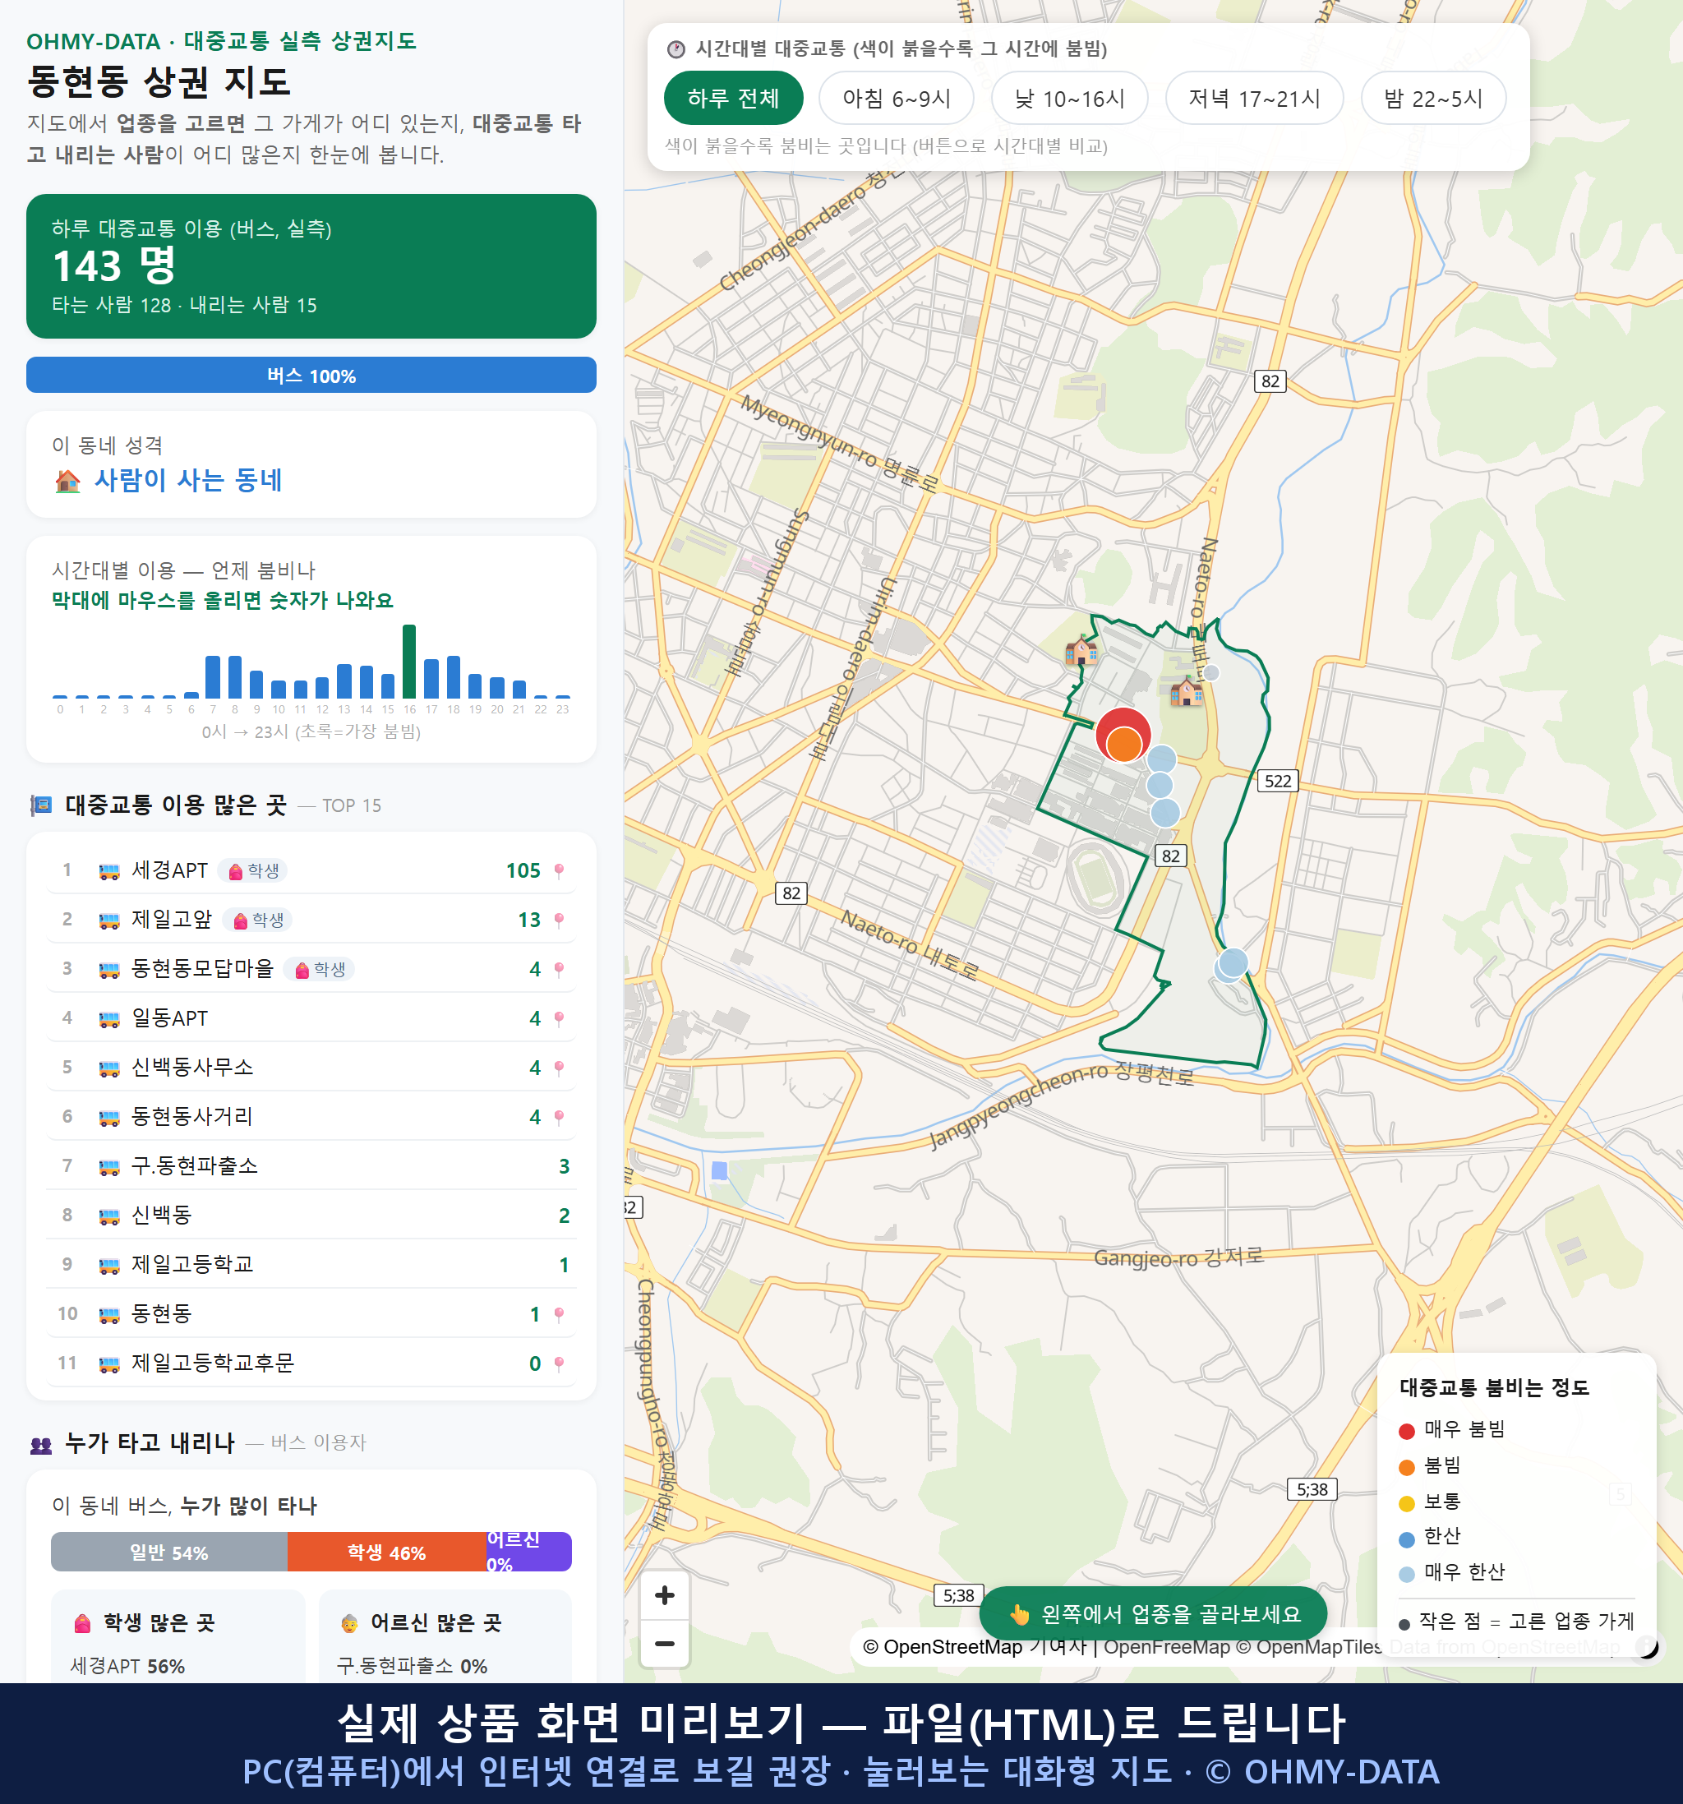1683x1804 pixels.
Task: Switch to 저녁 17~21시 time filter
Action: 1253,98
